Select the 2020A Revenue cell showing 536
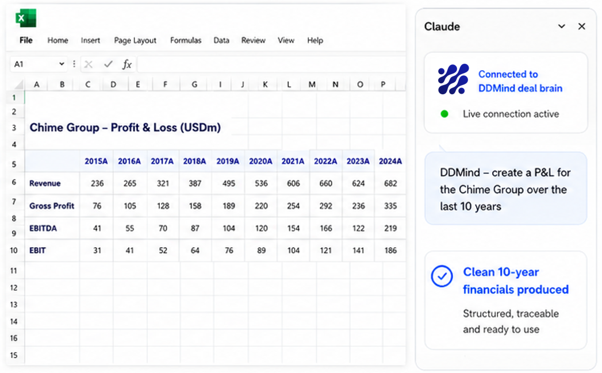 click(261, 183)
